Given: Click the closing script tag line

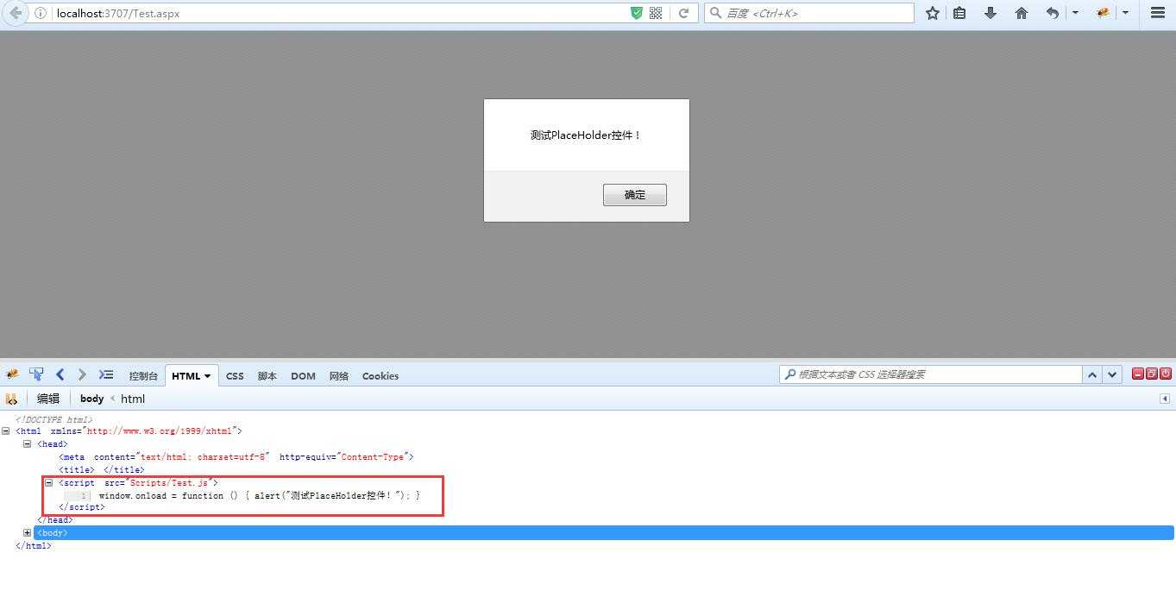Looking at the screenshot, I should tap(82, 507).
